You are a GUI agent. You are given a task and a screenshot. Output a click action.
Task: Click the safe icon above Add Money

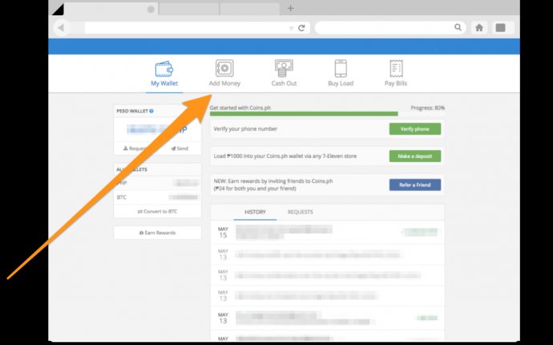coord(224,68)
